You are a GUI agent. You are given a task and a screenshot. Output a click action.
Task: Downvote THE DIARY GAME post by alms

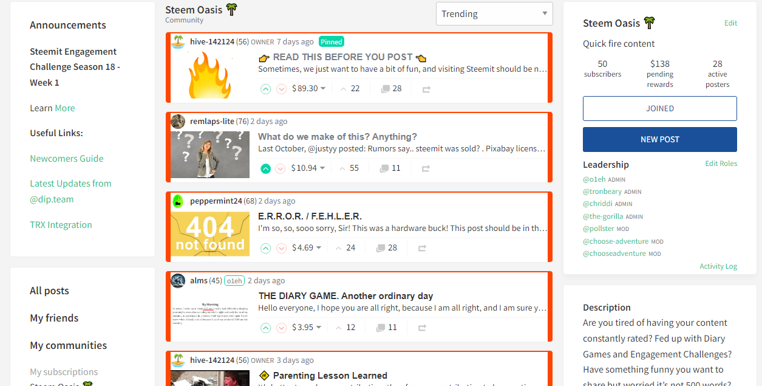281,328
